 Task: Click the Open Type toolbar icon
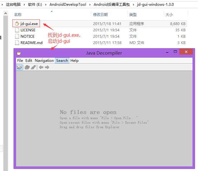click(x=27, y=67)
